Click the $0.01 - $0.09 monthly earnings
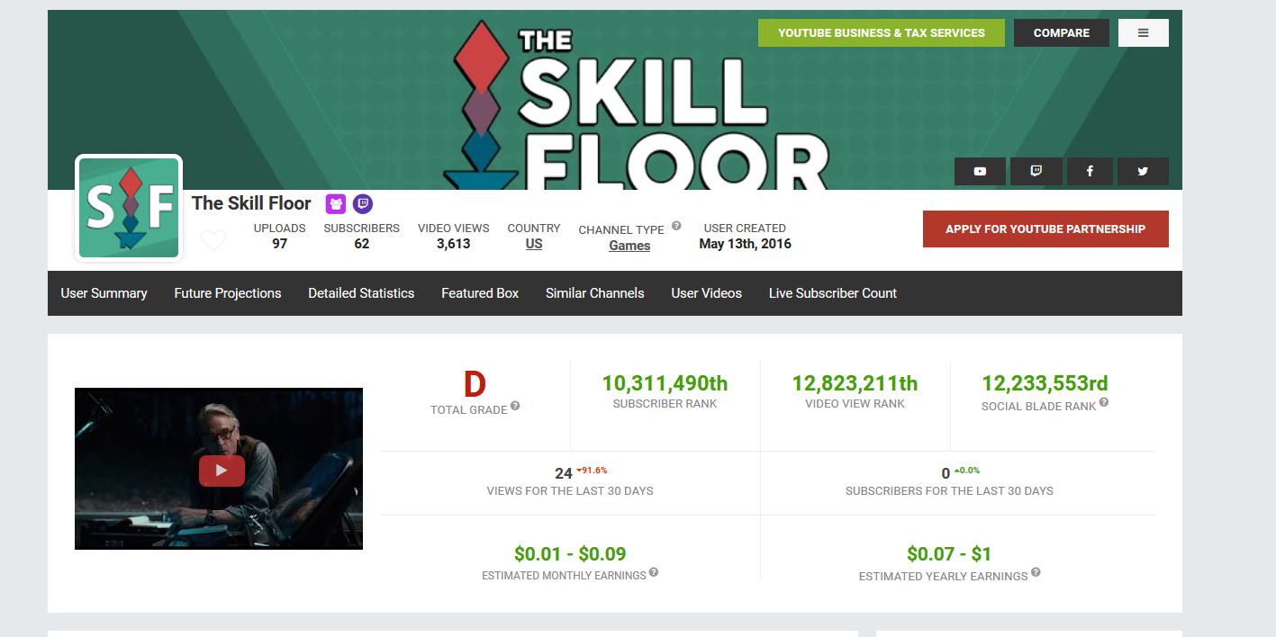 pyautogui.click(x=570, y=553)
